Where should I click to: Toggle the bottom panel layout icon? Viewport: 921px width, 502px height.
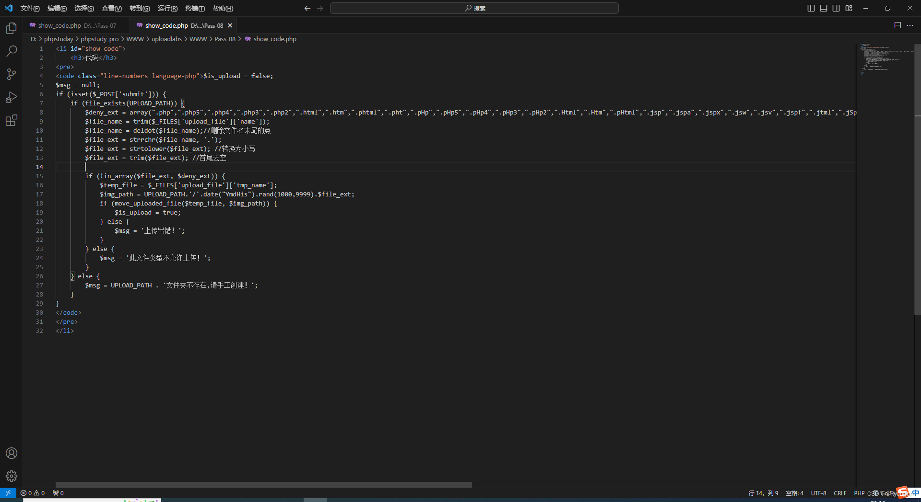(824, 8)
